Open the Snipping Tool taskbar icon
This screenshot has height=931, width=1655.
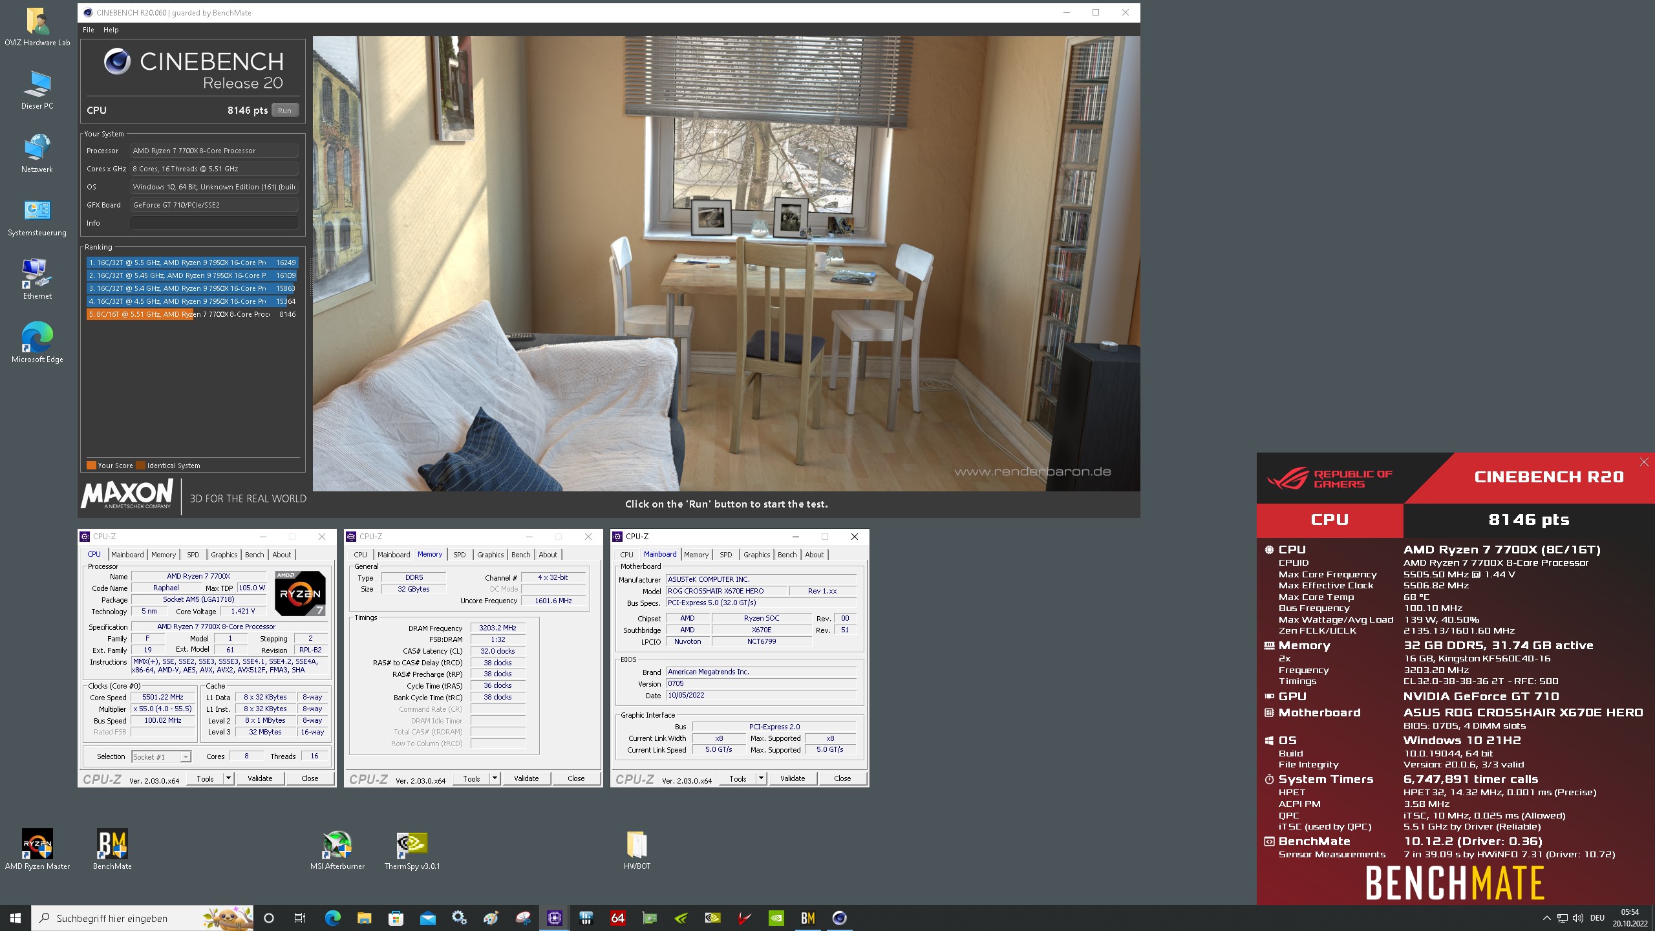(x=522, y=918)
